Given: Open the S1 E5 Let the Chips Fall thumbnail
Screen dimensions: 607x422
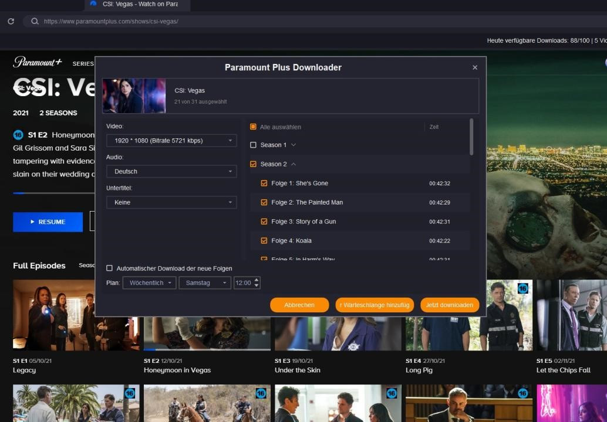Looking at the screenshot, I should coord(572,315).
